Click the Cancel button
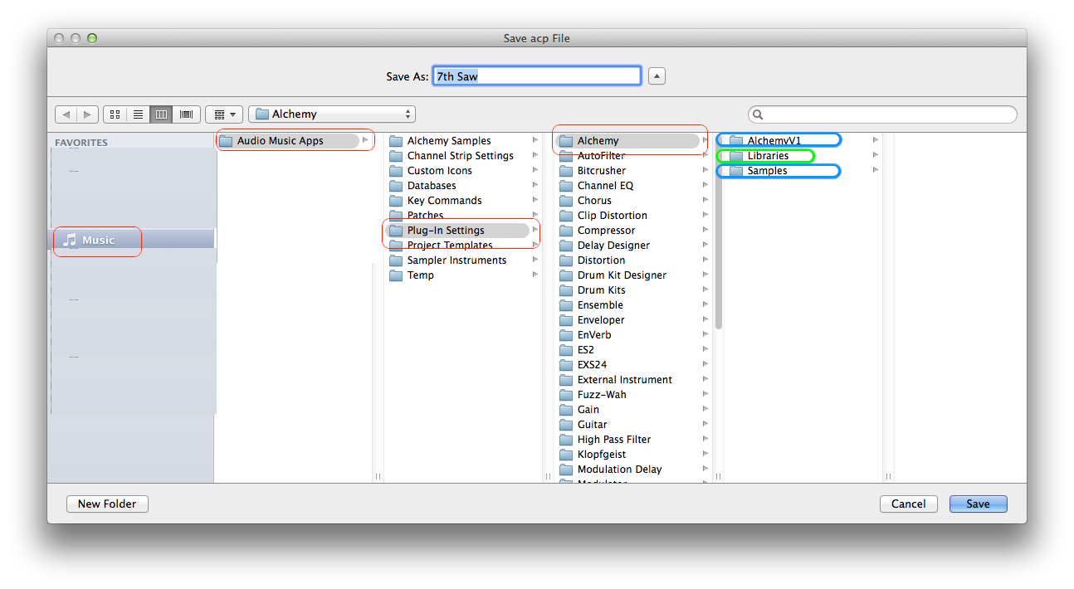 [908, 504]
